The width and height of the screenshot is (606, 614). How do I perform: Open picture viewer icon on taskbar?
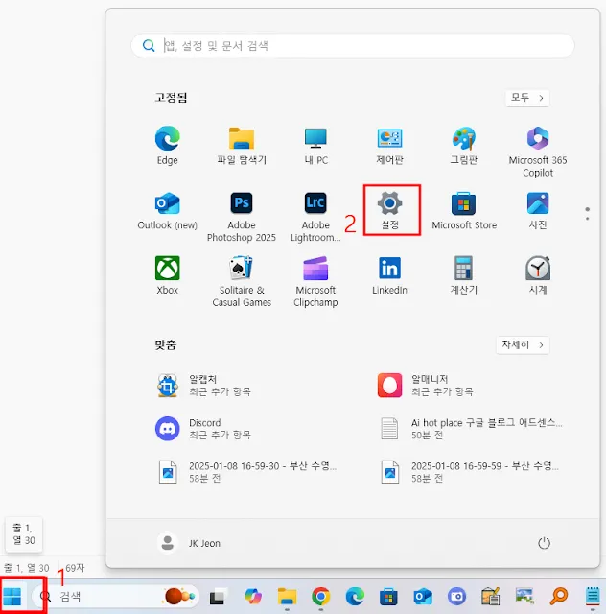524,597
